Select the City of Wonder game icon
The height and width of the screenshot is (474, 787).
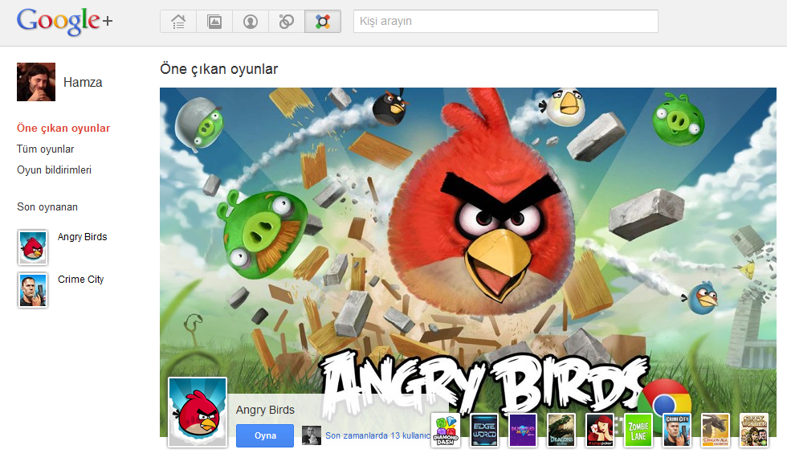(x=754, y=431)
